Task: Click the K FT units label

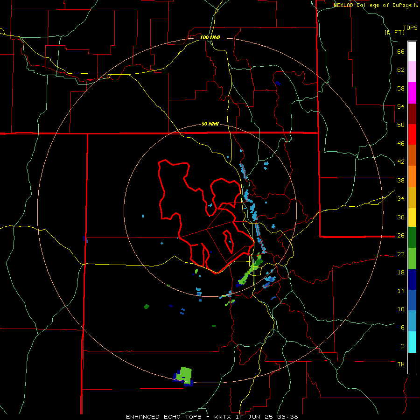Action: click(x=395, y=32)
